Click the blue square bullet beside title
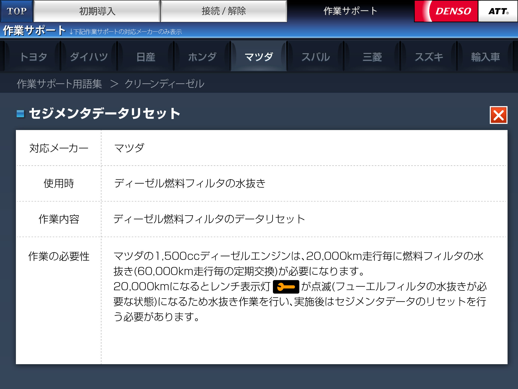The width and height of the screenshot is (518, 389). [x=20, y=114]
